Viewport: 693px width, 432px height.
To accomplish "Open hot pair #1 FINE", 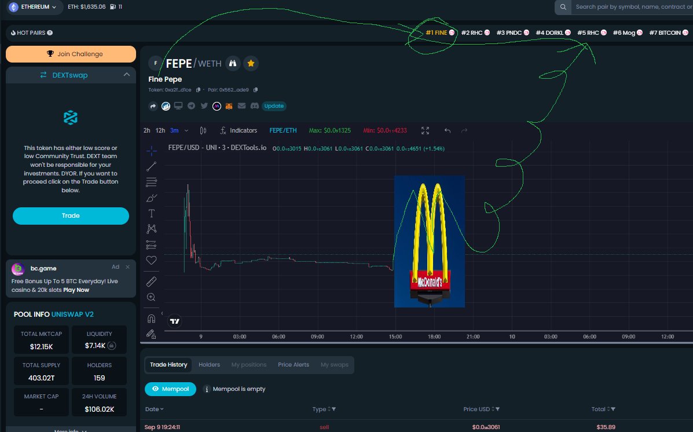I will [x=440, y=33].
